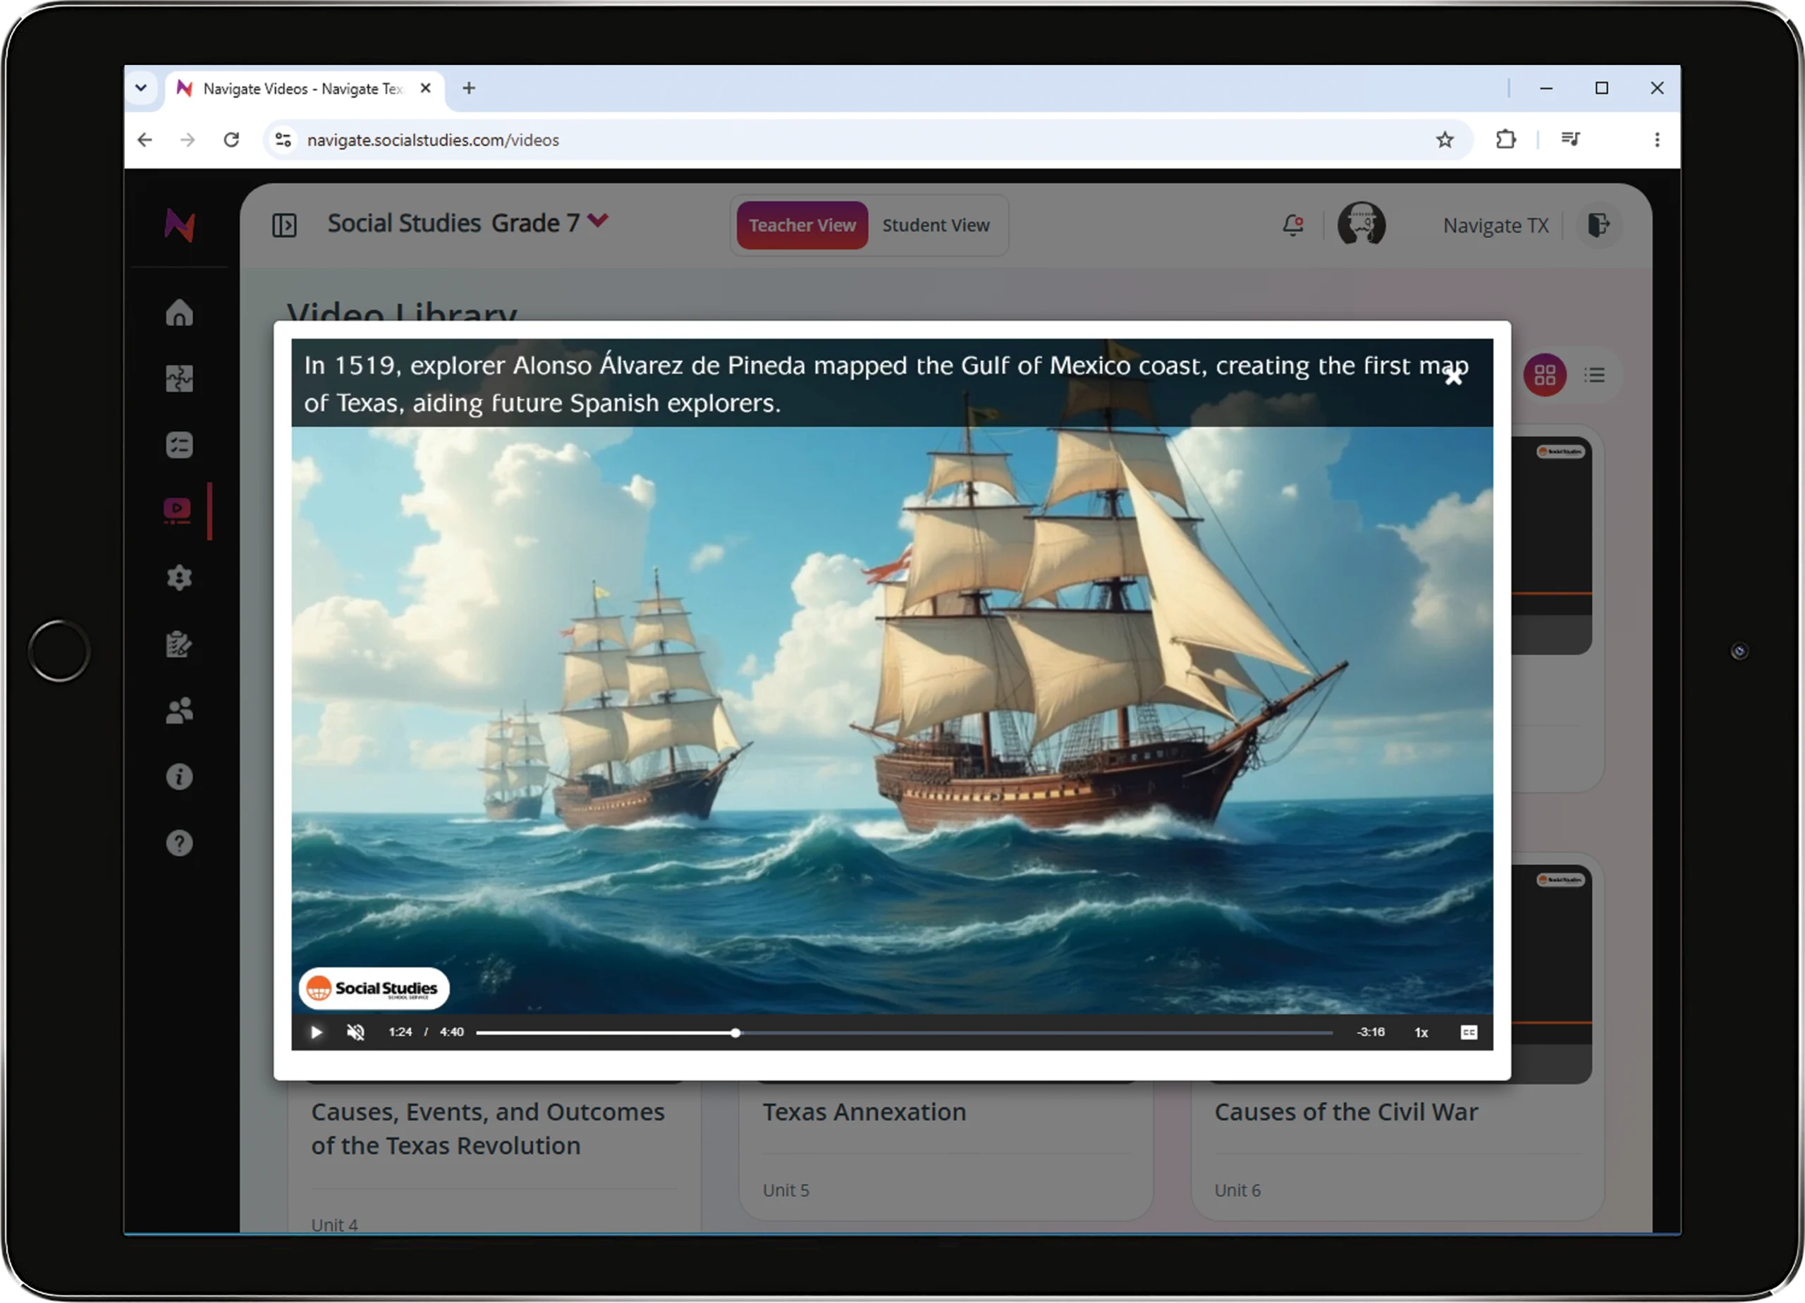This screenshot has height=1303, width=1805.
Task: Reload the browser page
Action: (231, 140)
